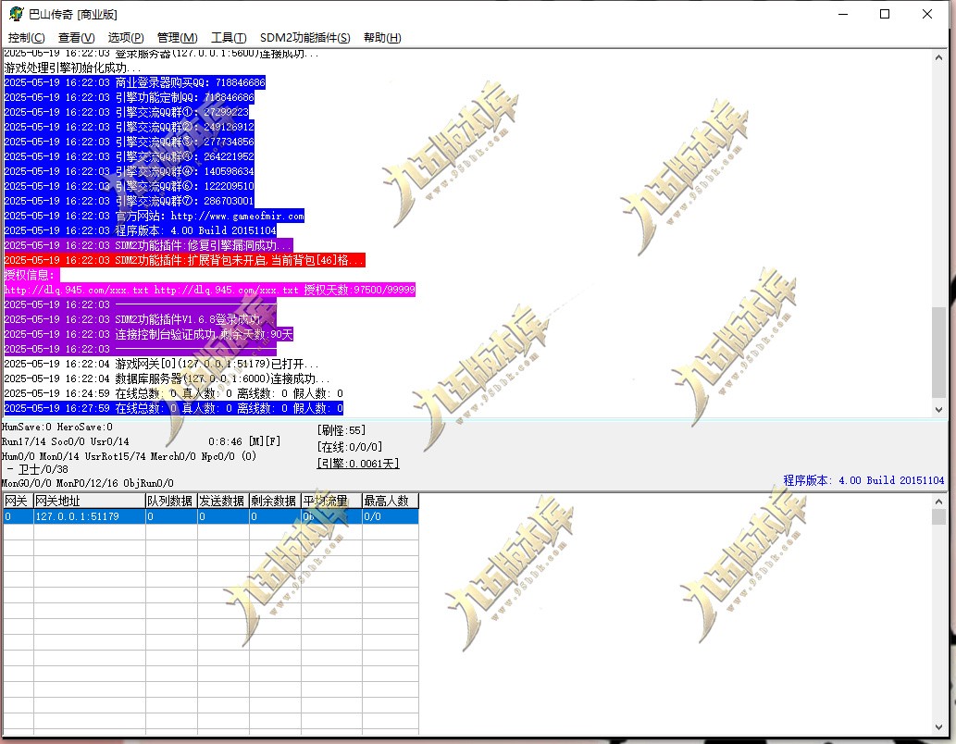This screenshot has width=956, height=744.
Task: Click the 16:24:59 在线总数 log line
Action: 174,393
